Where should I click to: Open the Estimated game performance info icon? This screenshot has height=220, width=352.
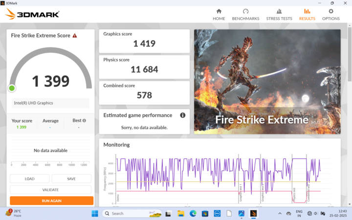tap(183, 115)
